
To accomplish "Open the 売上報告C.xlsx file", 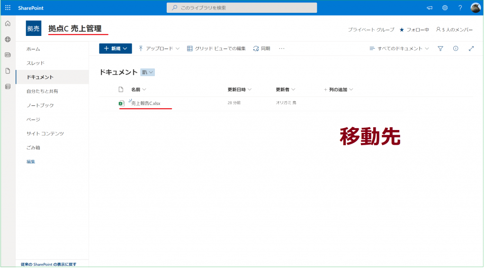I will [145, 103].
